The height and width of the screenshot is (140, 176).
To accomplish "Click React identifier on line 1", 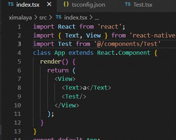I will tap(67, 27).
